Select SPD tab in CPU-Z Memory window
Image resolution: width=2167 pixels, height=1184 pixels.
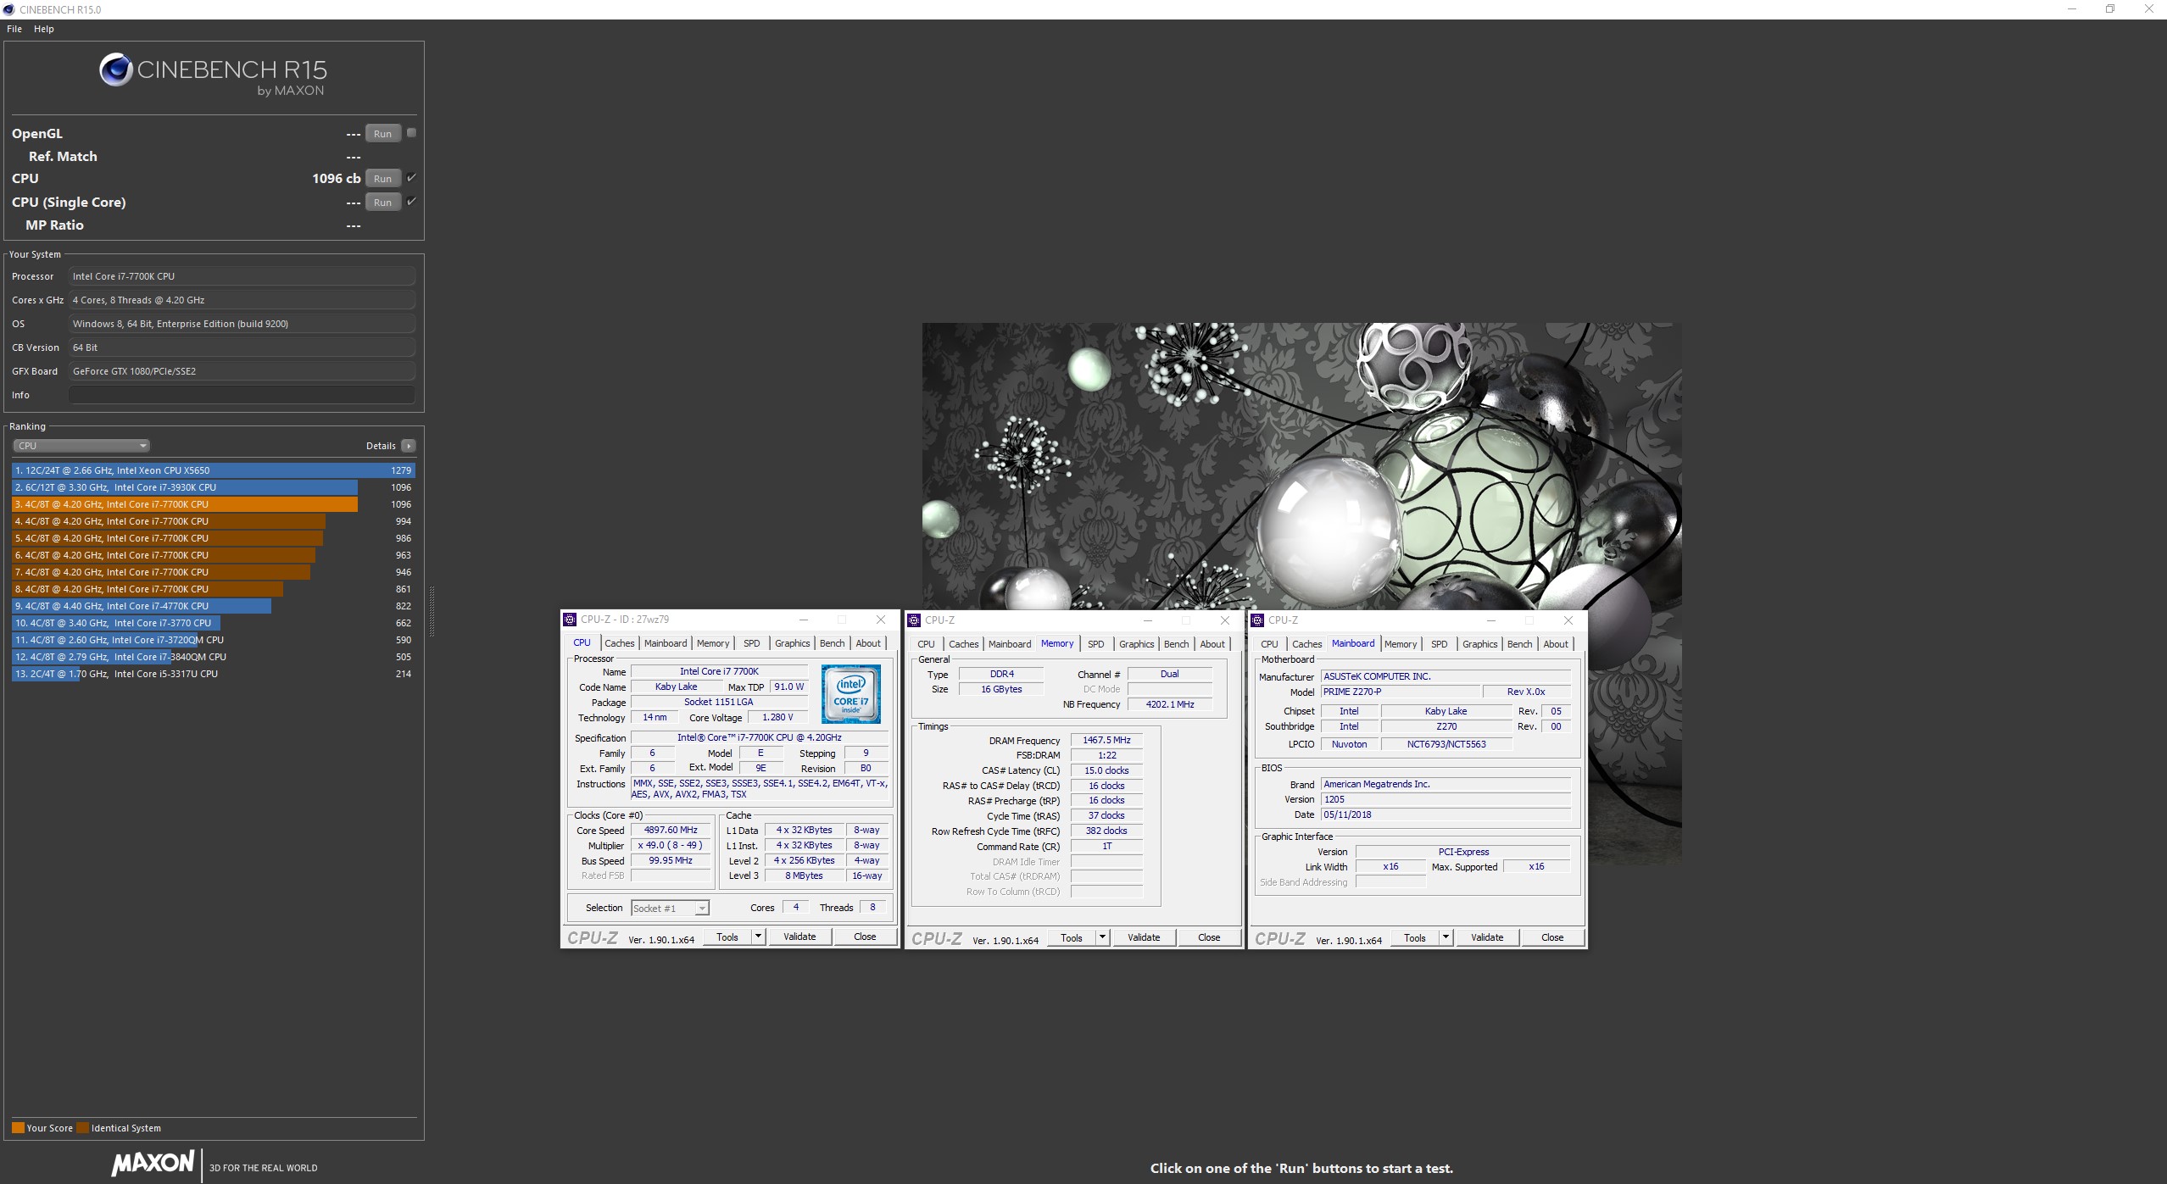coord(1095,644)
